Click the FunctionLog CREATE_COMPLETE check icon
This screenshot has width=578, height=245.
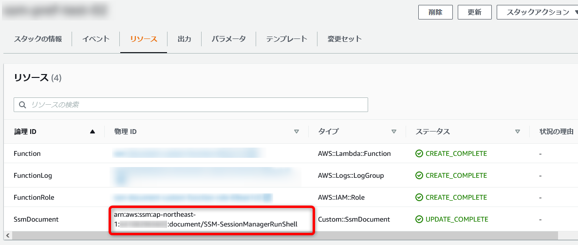click(x=419, y=176)
